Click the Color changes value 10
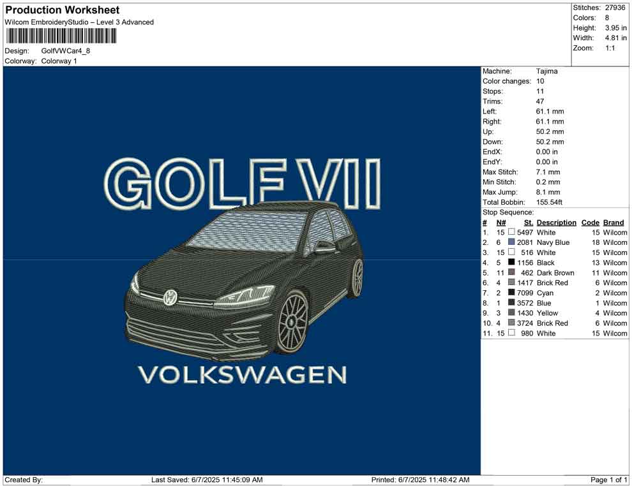The width and height of the screenshot is (632, 486). (540, 81)
